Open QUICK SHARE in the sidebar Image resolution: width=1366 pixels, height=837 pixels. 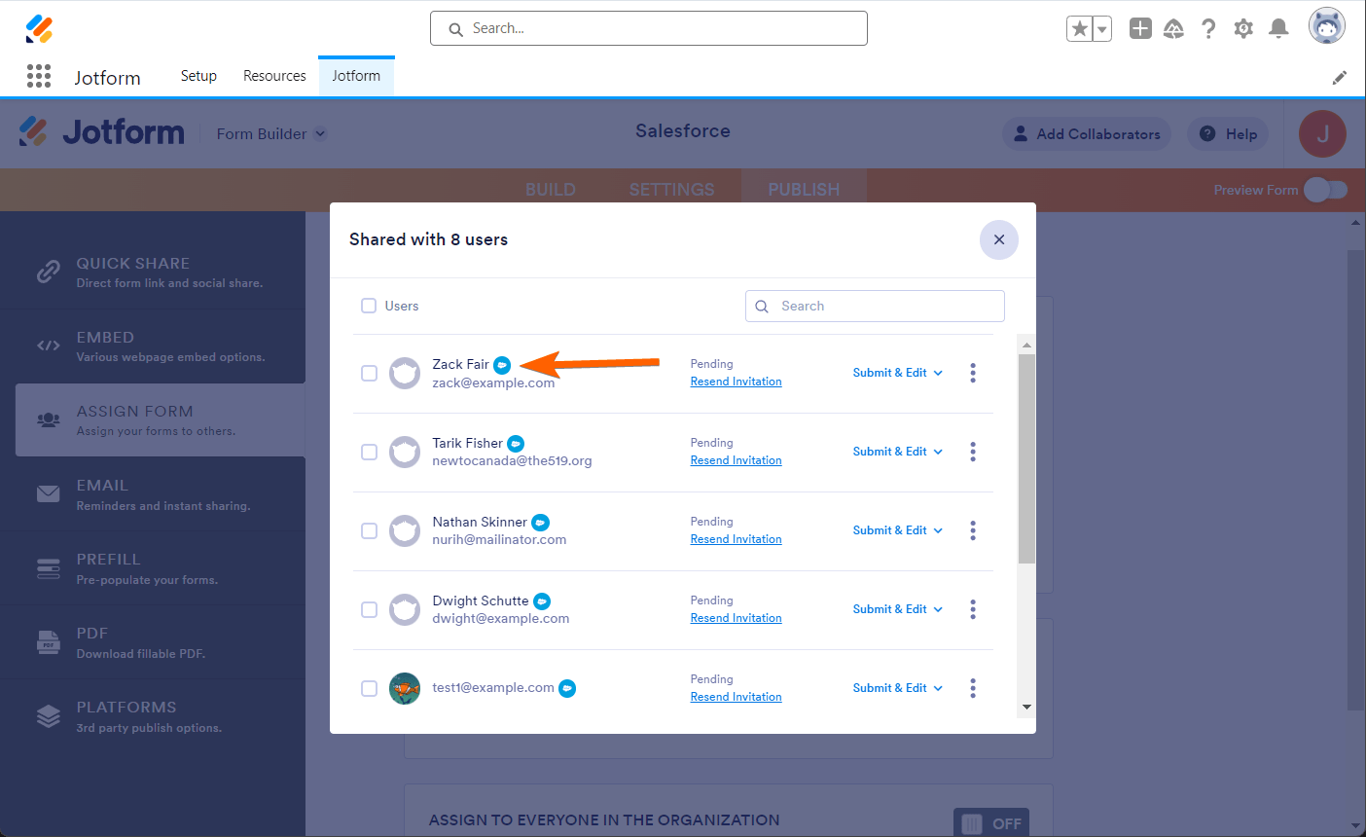click(x=153, y=273)
